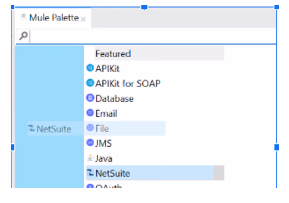Viewport: 289px width, 203px height.
Task: Close the Mule Palette tab
Action: (83, 19)
